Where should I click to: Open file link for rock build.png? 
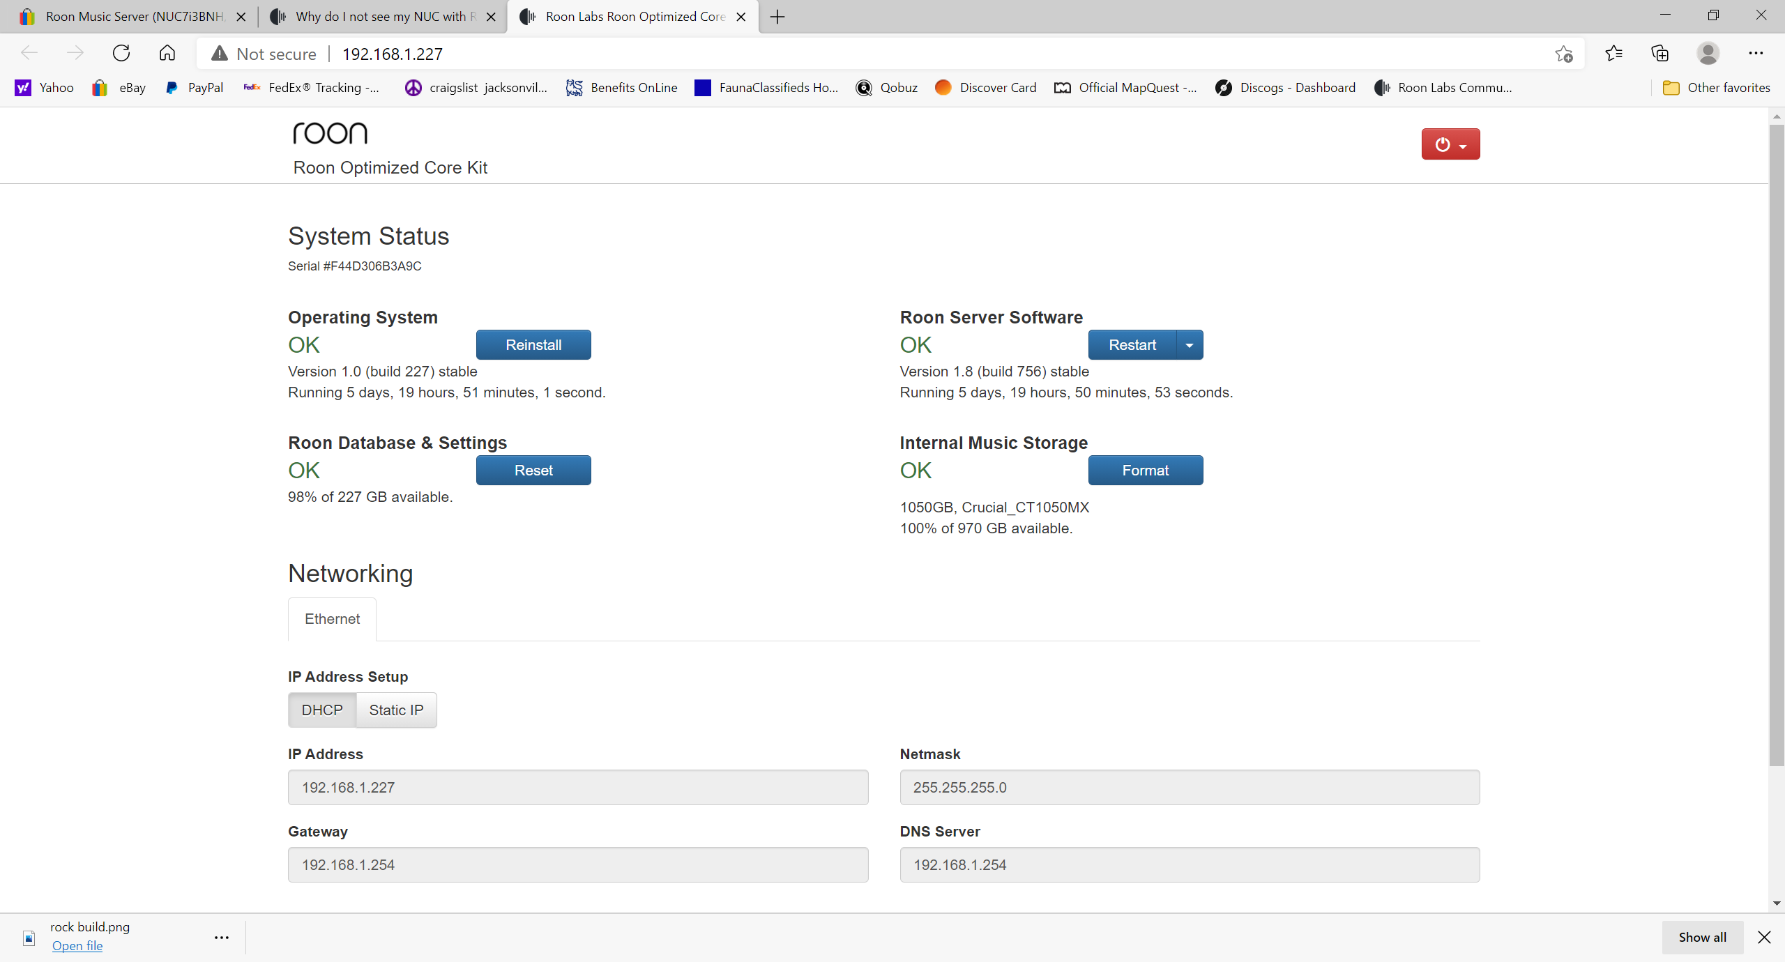pyautogui.click(x=77, y=946)
